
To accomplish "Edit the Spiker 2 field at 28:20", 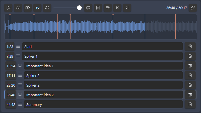I will 103,85.
